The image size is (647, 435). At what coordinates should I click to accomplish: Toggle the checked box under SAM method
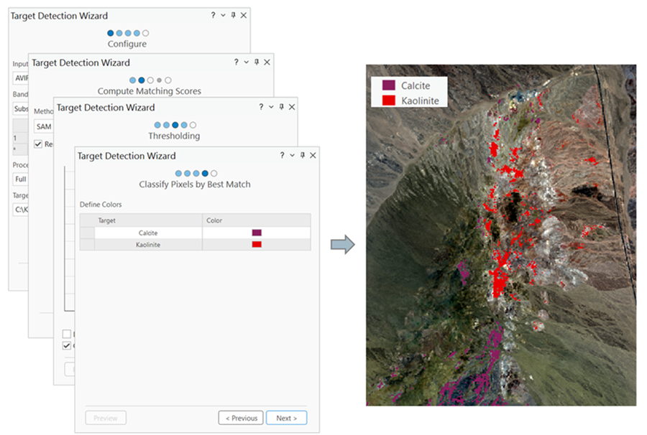tap(38, 144)
